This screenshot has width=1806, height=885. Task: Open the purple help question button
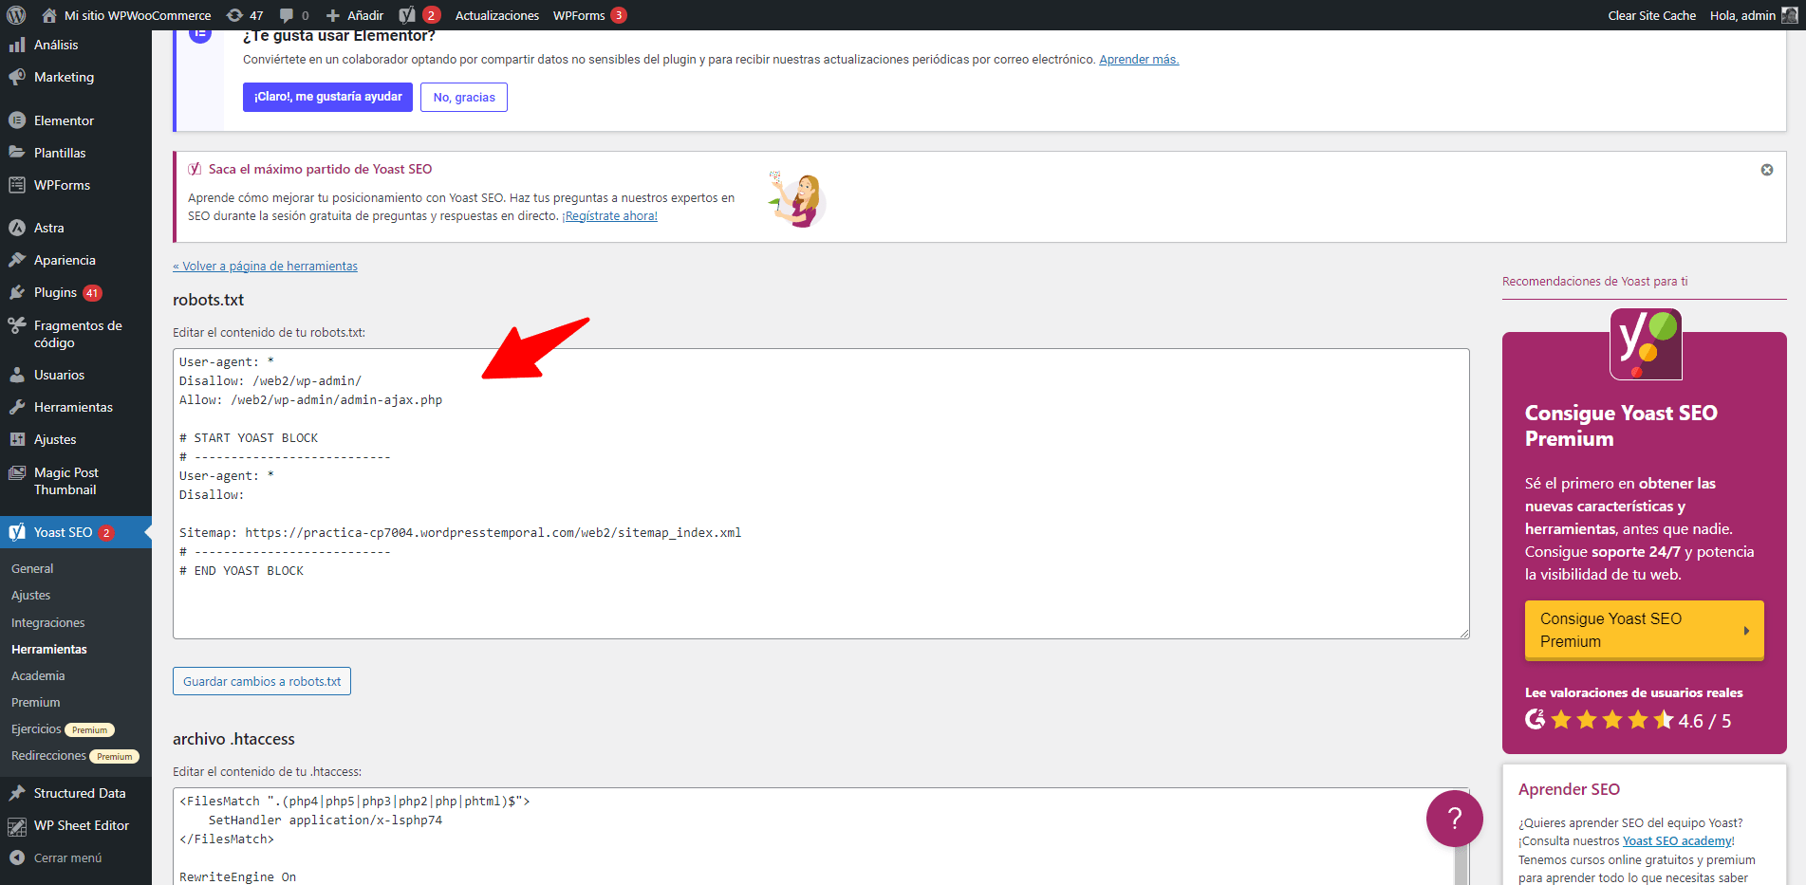coord(1455,819)
